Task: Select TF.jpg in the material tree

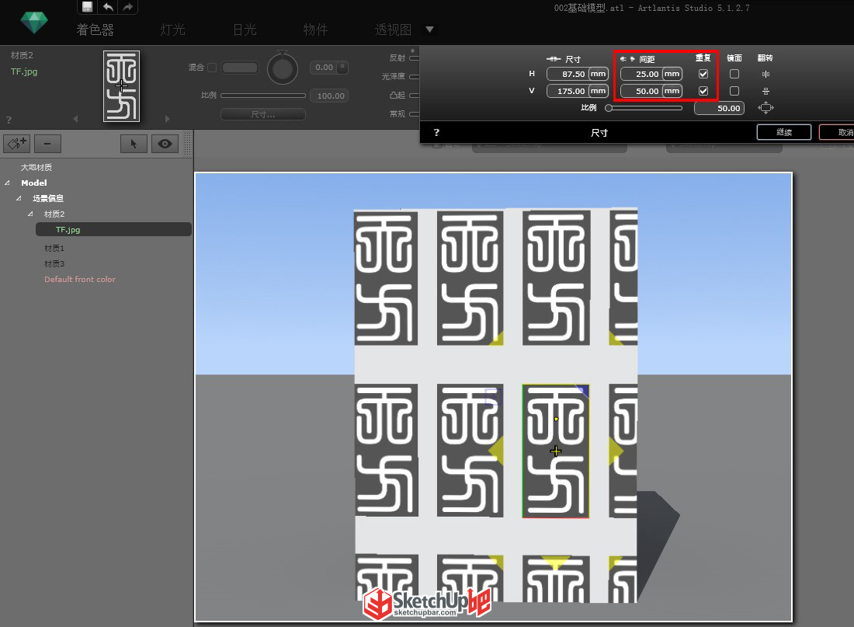Action: click(114, 229)
